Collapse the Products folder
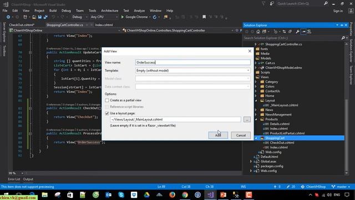 point(256,119)
